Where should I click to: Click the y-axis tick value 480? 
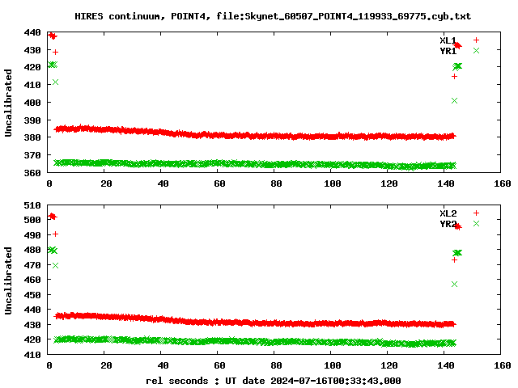(x=32, y=250)
